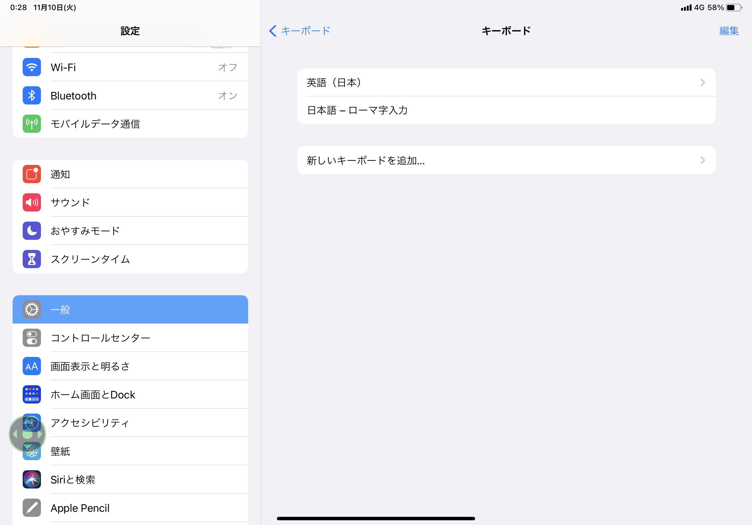The width and height of the screenshot is (752, 525).
Task: Expand 英語（日本）keyboard chevron
Action: 702,82
